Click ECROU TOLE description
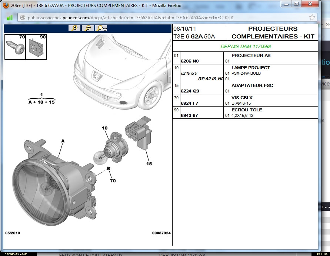 247,110
